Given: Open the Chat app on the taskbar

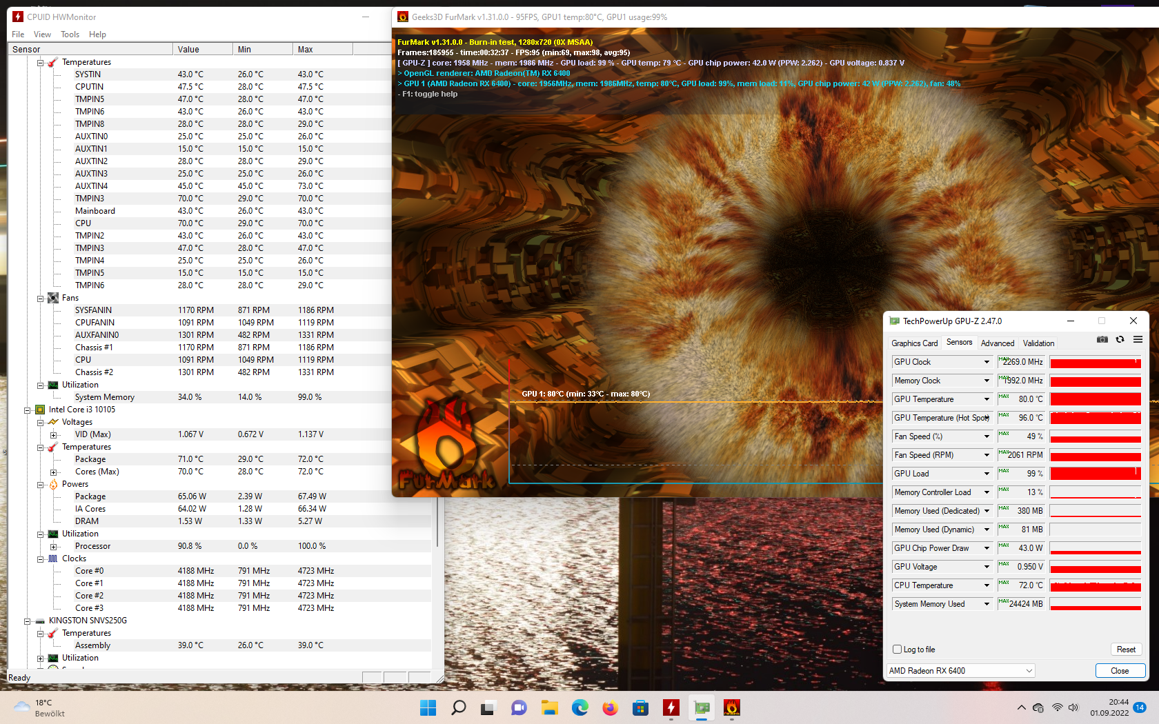Looking at the screenshot, I should [519, 707].
